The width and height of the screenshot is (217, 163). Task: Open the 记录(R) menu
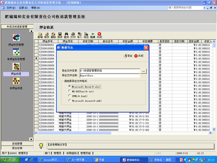(23, 8)
